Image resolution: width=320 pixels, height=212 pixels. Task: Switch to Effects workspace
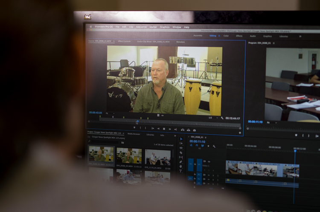tap(239, 36)
